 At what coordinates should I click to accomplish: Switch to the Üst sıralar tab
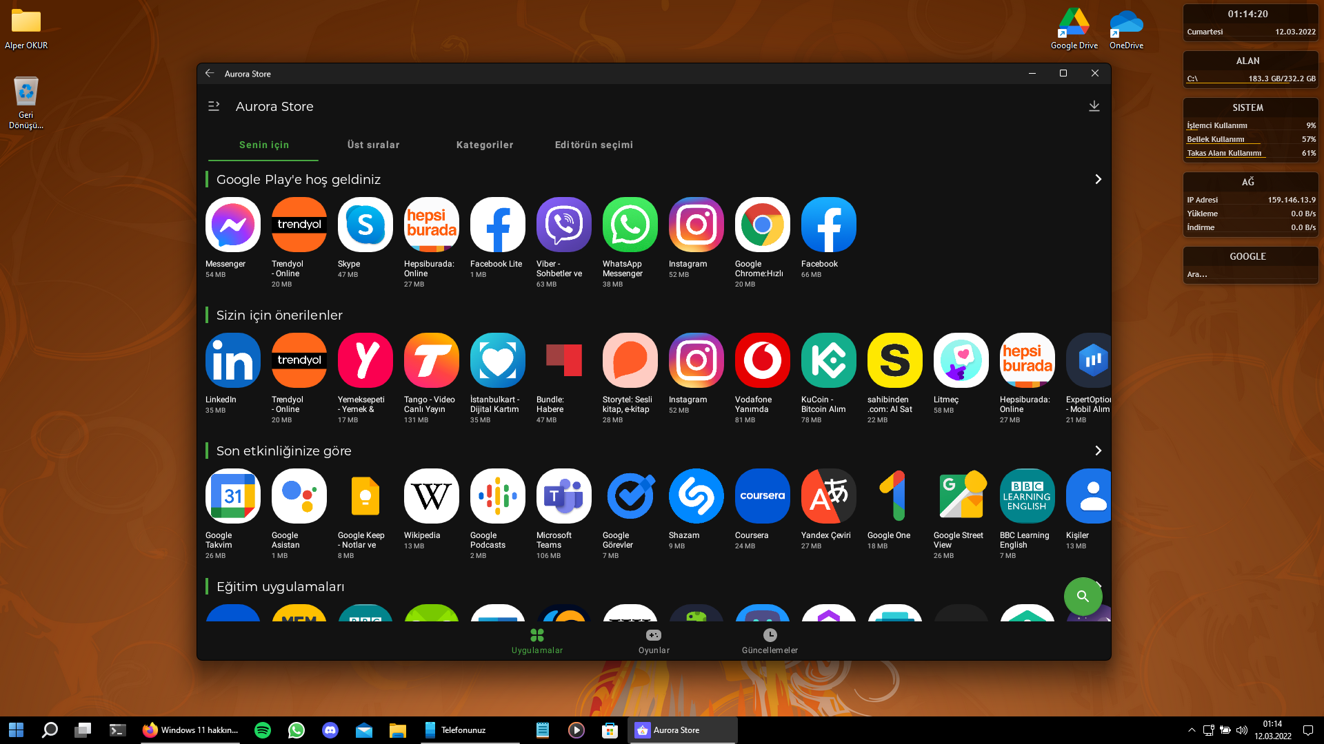coord(373,145)
